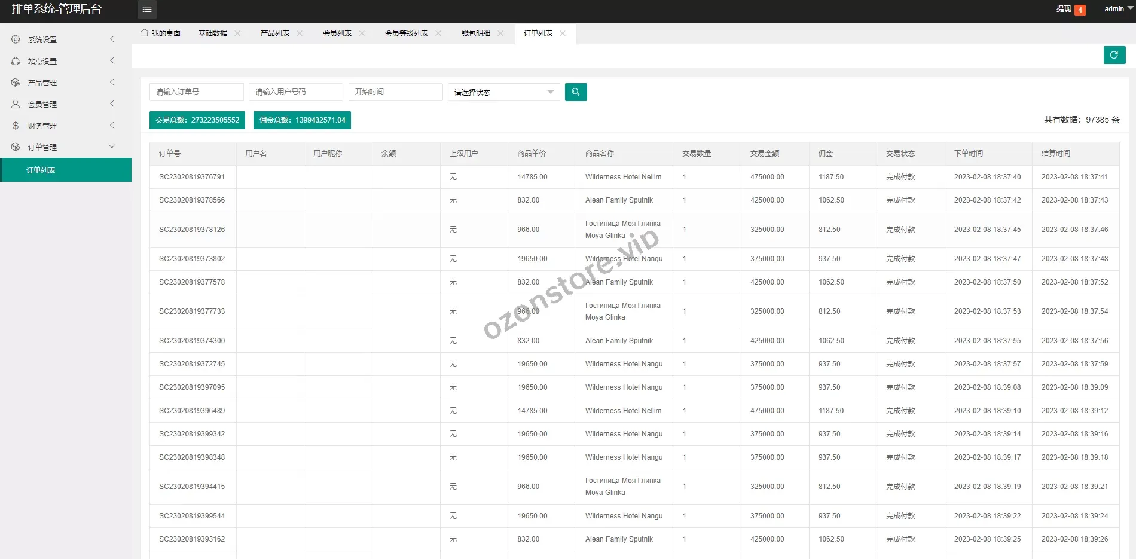Click the 提现 notification badge link
Image resolution: width=1136 pixels, height=559 pixels.
pos(1070,9)
